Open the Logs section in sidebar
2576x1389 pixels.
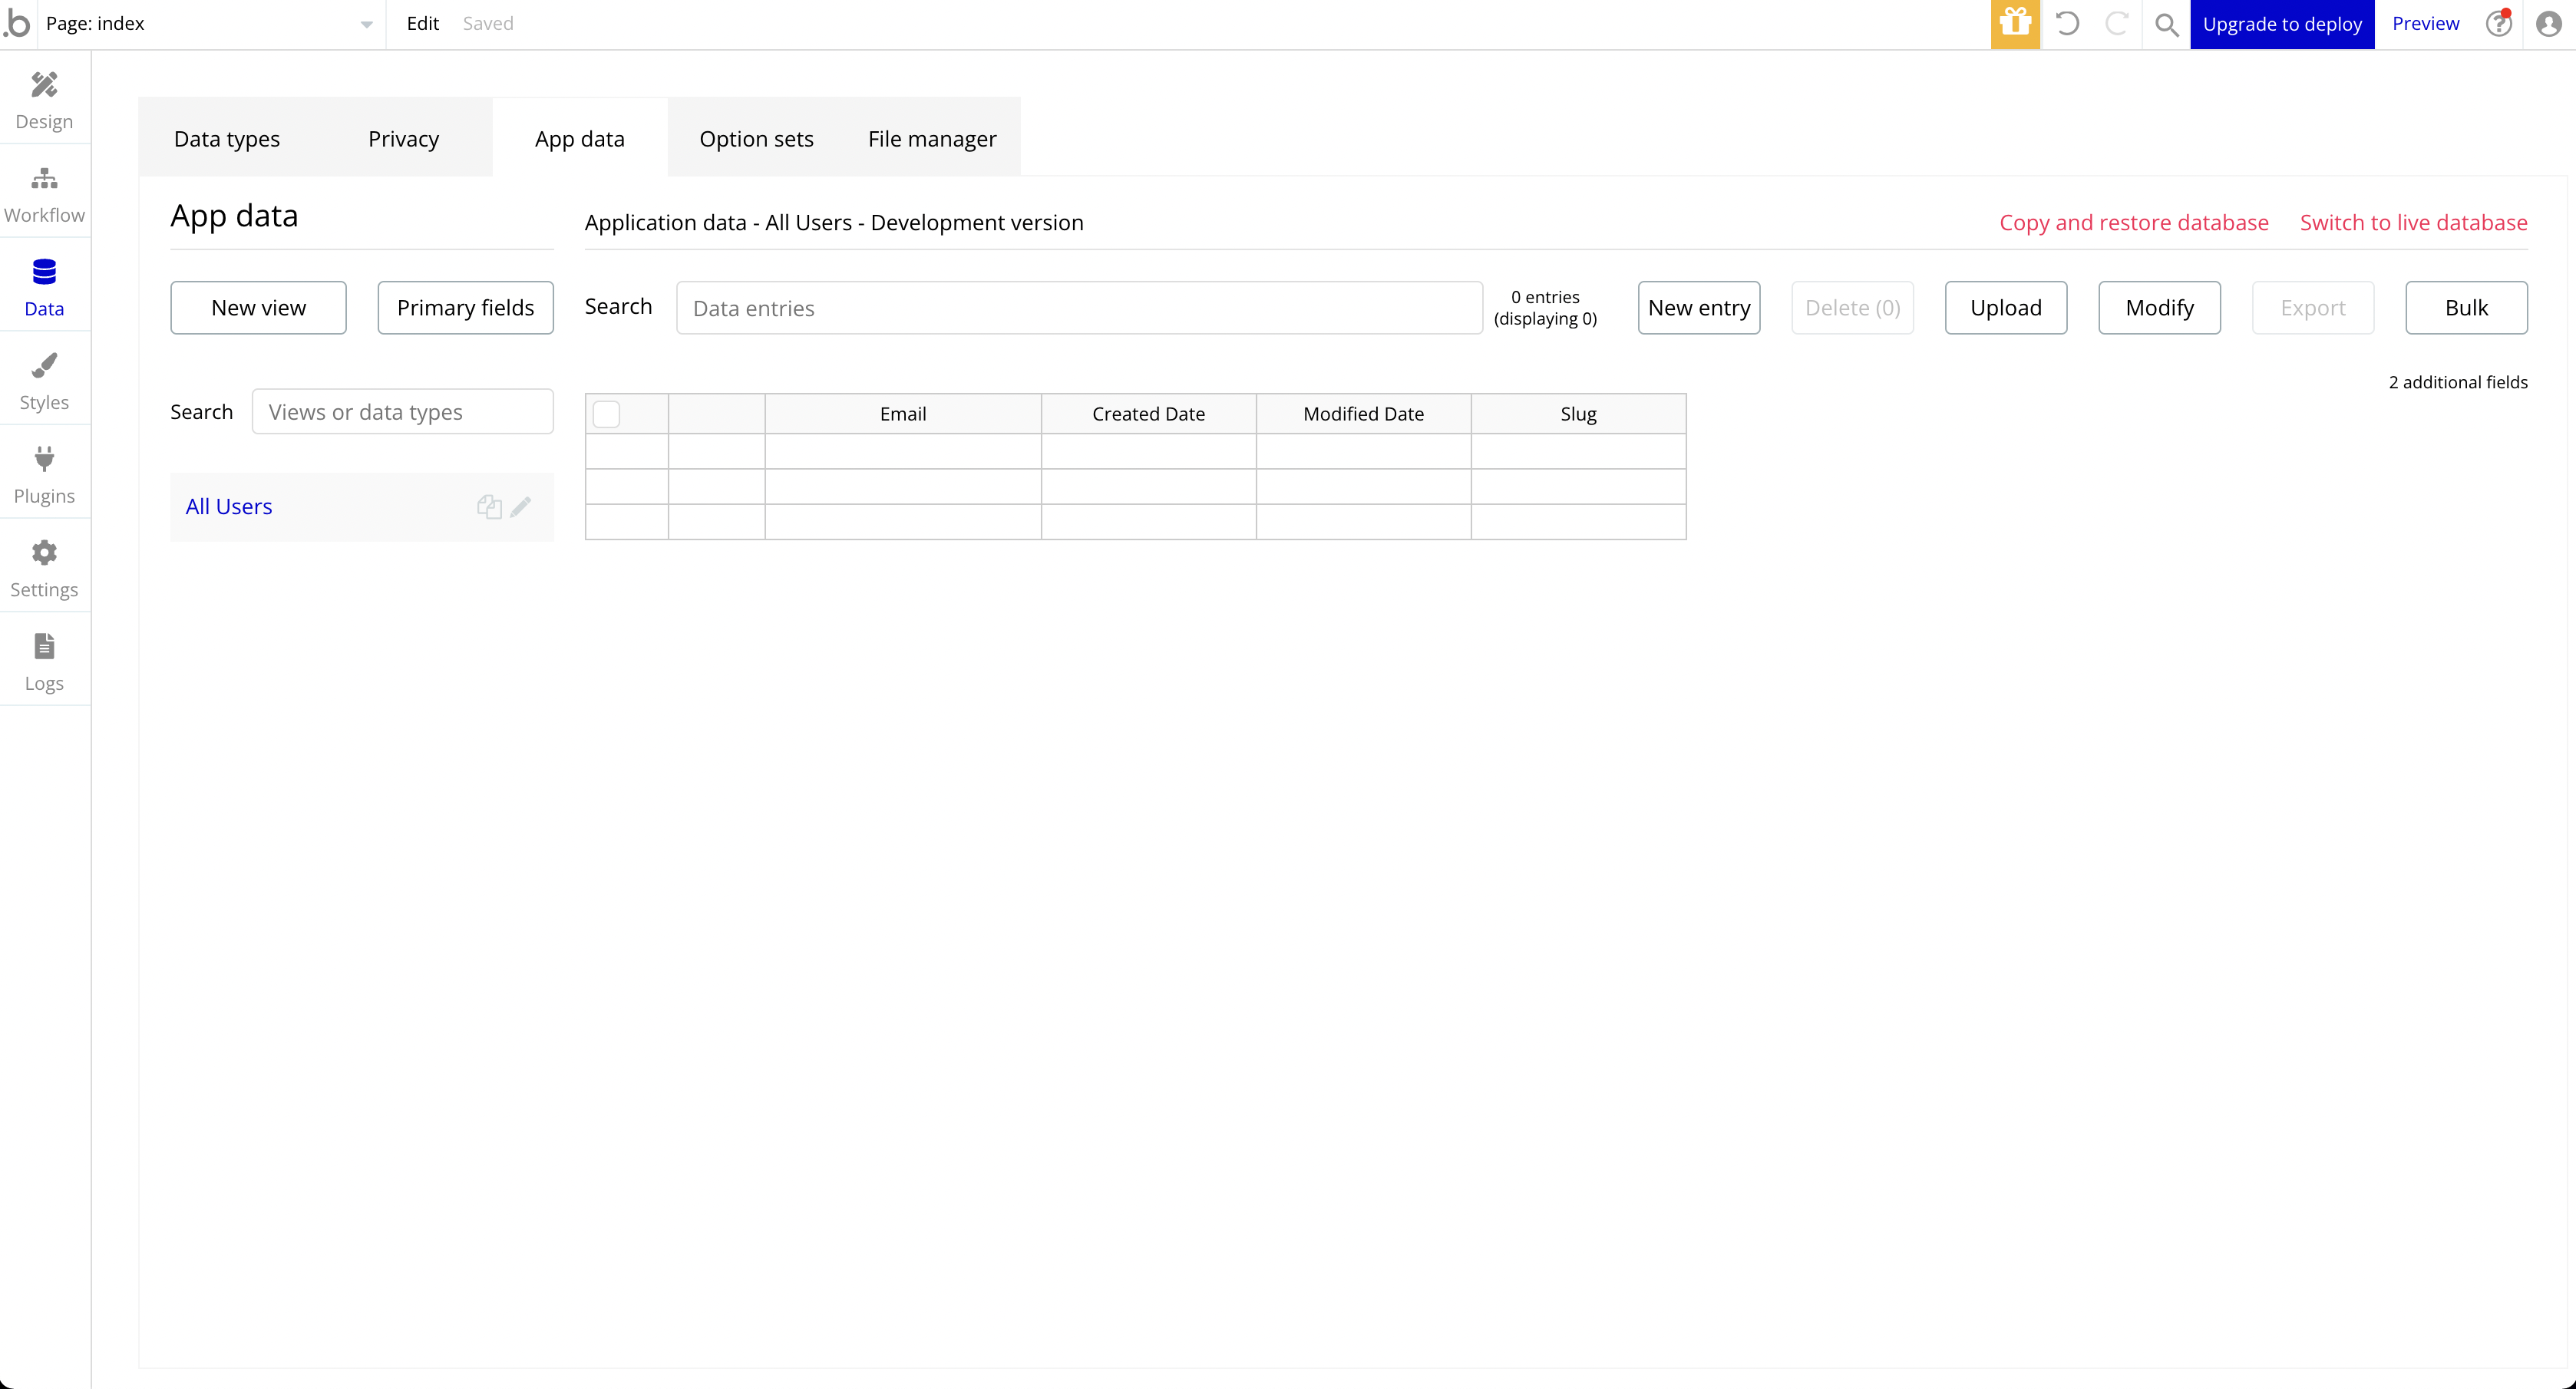click(44, 662)
